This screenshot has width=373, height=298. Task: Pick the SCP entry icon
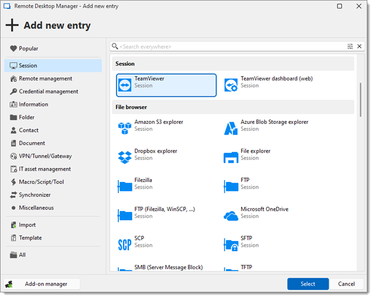125,244
